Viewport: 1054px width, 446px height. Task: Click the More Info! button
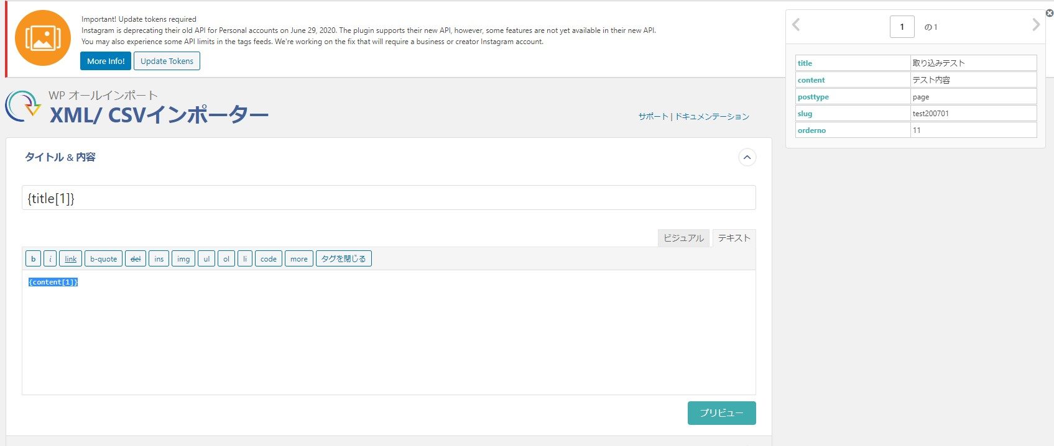pyautogui.click(x=106, y=61)
